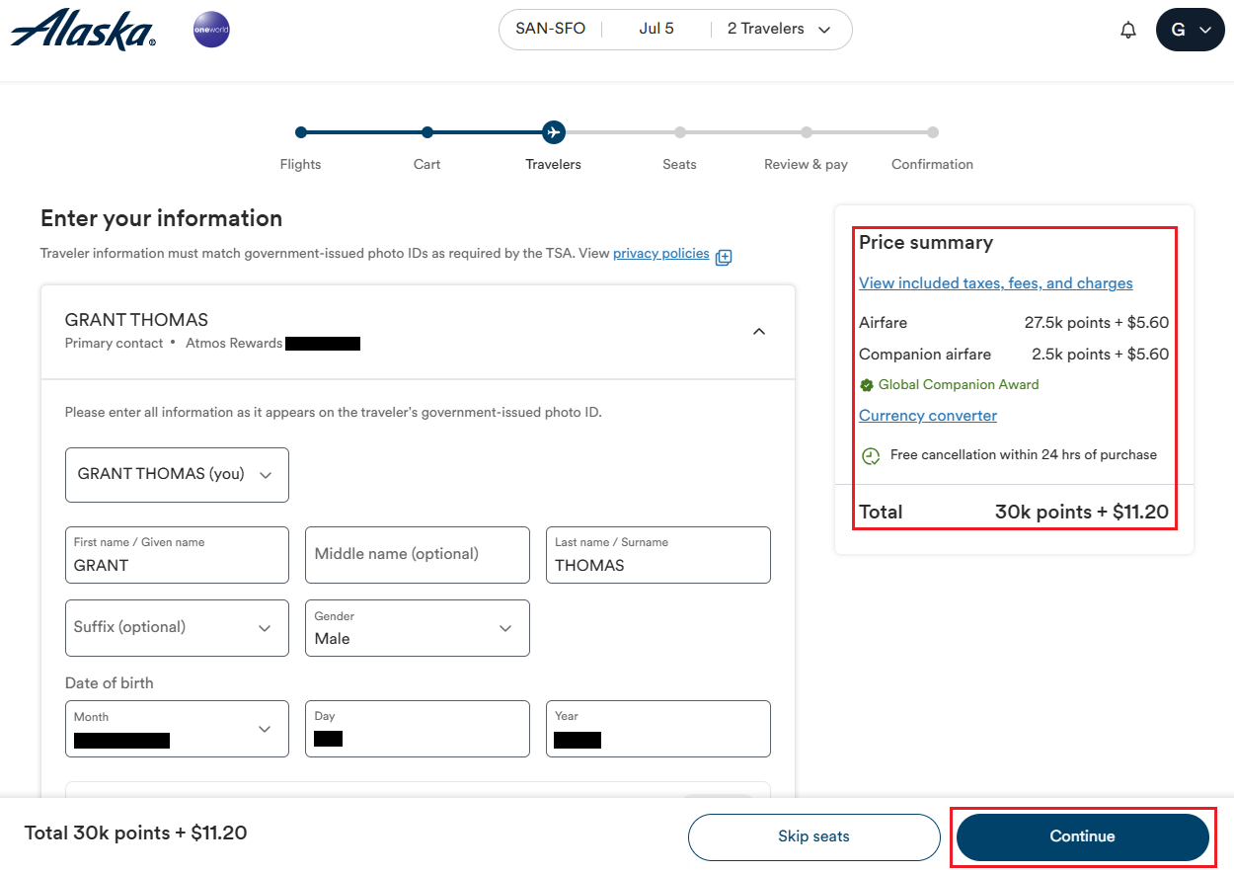Image resolution: width=1234 pixels, height=873 pixels.
Task: Click the Jul 5 date in search pill
Action: pos(656,29)
